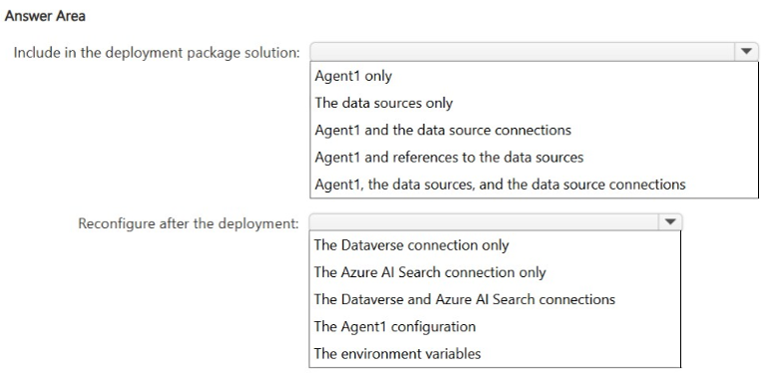Viewport: 771px width, 379px height.
Task: Choose 'Agent1 and references to the data sources'
Action: click(x=534, y=157)
